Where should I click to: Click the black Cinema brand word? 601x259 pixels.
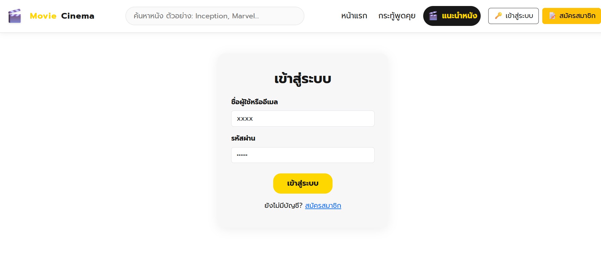[x=78, y=16]
